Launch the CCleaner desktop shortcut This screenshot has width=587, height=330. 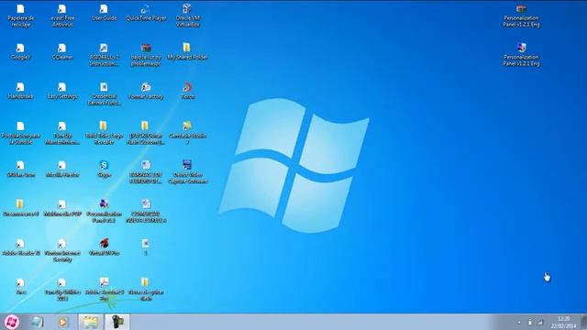pos(62,52)
